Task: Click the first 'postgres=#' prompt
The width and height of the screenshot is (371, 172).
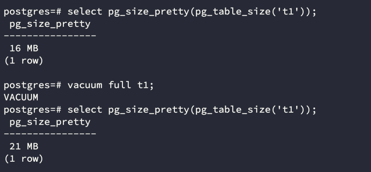Action: point(33,12)
